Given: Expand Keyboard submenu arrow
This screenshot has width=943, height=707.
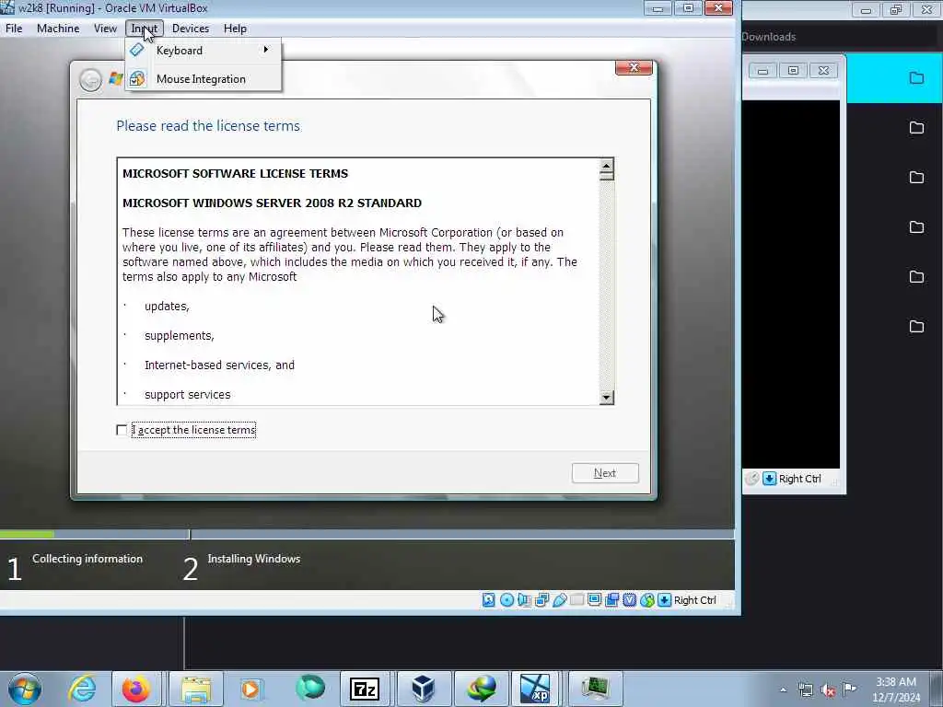Looking at the screenshot, I should (266, 50).
